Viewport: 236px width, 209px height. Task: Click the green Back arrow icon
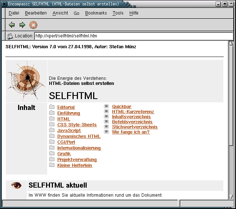[12, 25]
